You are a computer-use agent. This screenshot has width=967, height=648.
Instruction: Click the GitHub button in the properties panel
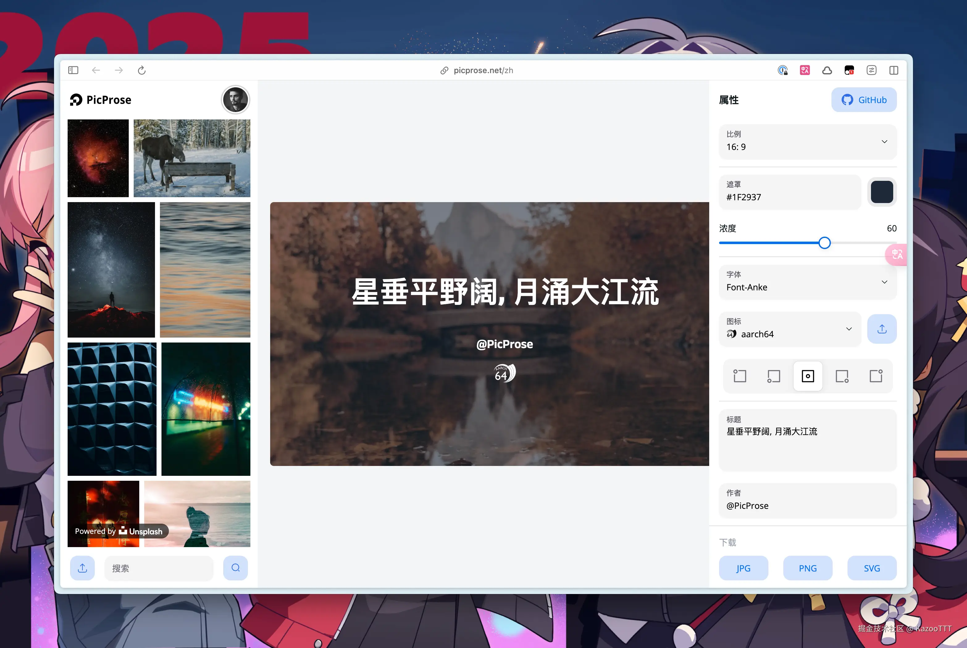click(x=864, y=100)
